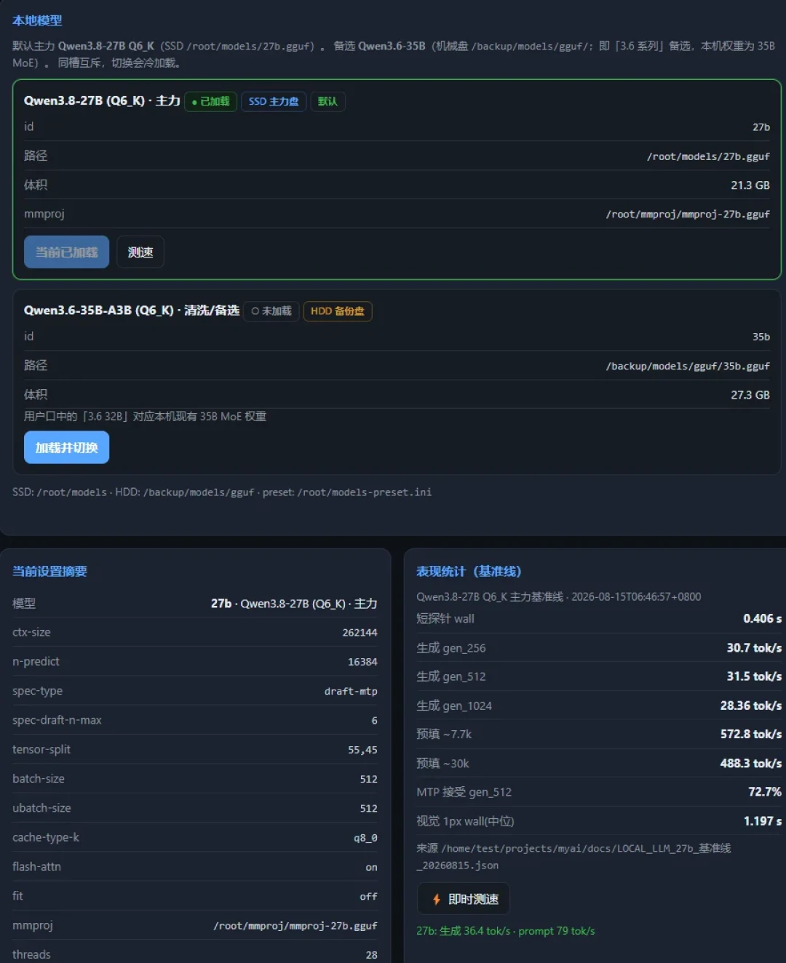The image size is (786, 963).
Task: Click the 未加载 status badge
Action: pyautogui.click(x=271, y=311)
